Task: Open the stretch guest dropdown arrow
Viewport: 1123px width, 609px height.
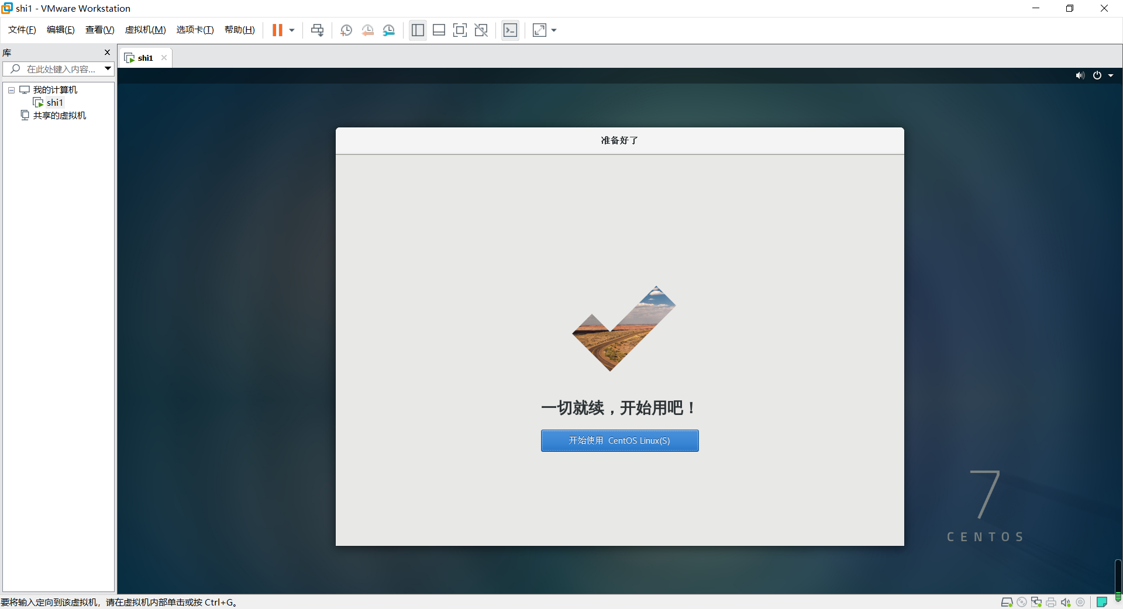Action: [554, 30]
